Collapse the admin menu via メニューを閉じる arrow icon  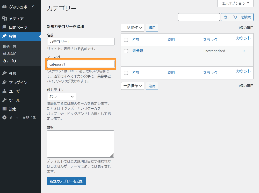[x=4, y=118]
